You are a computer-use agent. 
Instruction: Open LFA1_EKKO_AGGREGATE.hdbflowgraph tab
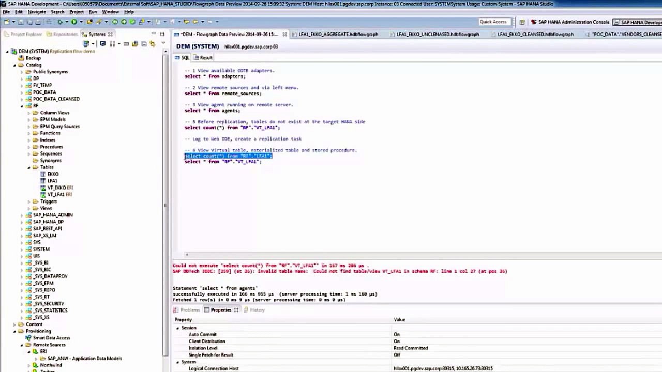pyautogui.click(x=334, y=34)
